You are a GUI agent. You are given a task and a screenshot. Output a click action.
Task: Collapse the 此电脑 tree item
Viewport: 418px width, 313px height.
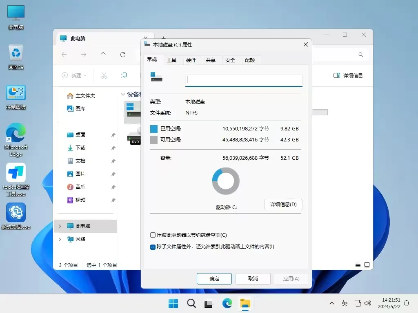[59, 226]
